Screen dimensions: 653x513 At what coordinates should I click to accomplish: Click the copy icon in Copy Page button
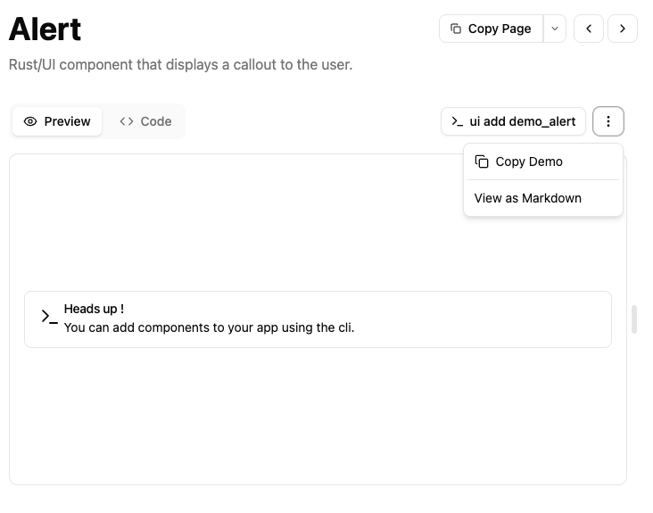tap(456, 29)
